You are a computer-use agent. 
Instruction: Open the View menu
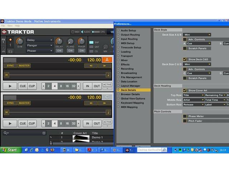[10, 26]
